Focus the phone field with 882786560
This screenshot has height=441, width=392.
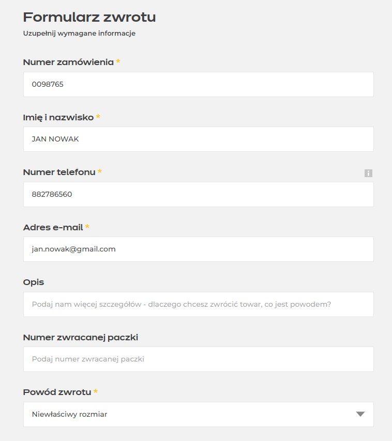pyautogui.click(x=198, y=194)
